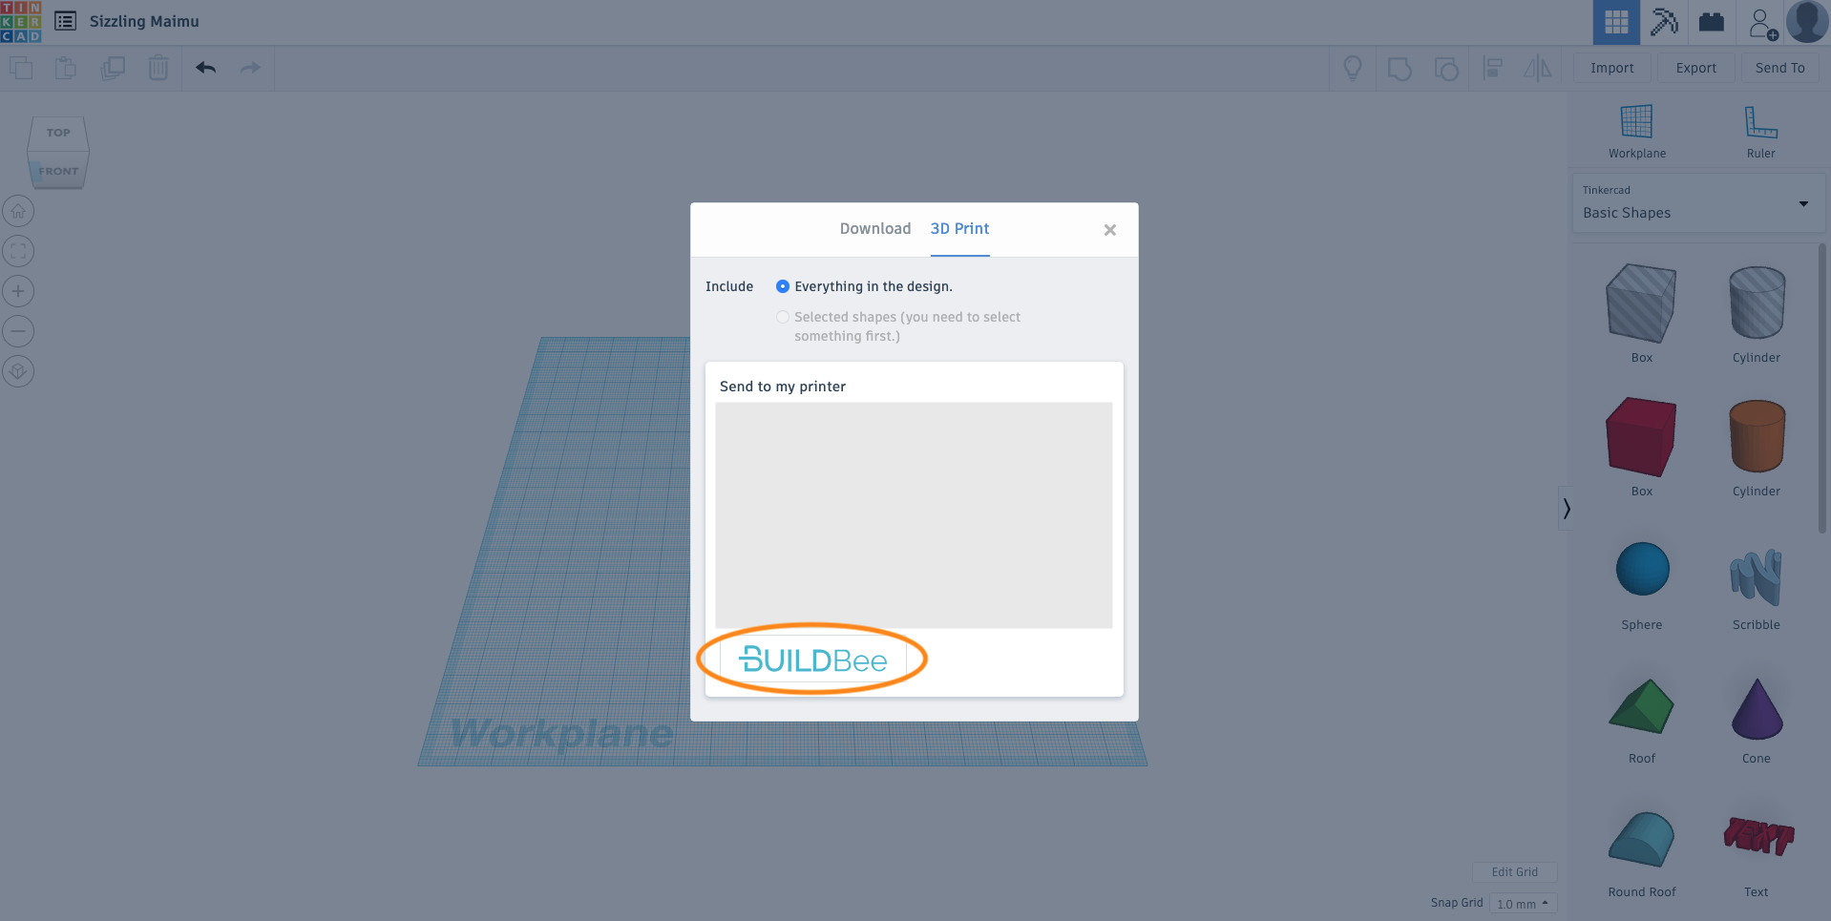
Task: Open the Snap Grid 1.0 mm dropdown
Action: (1523, 903)
